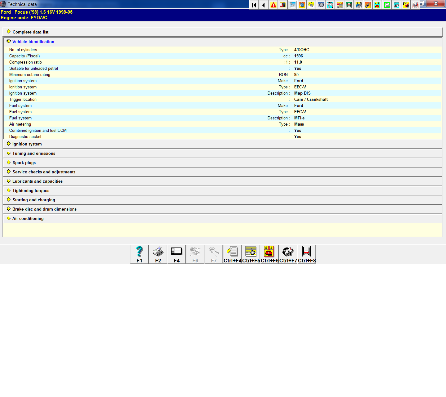Click the F4 screen display button

pyautogui.click(x=177, y=254)
